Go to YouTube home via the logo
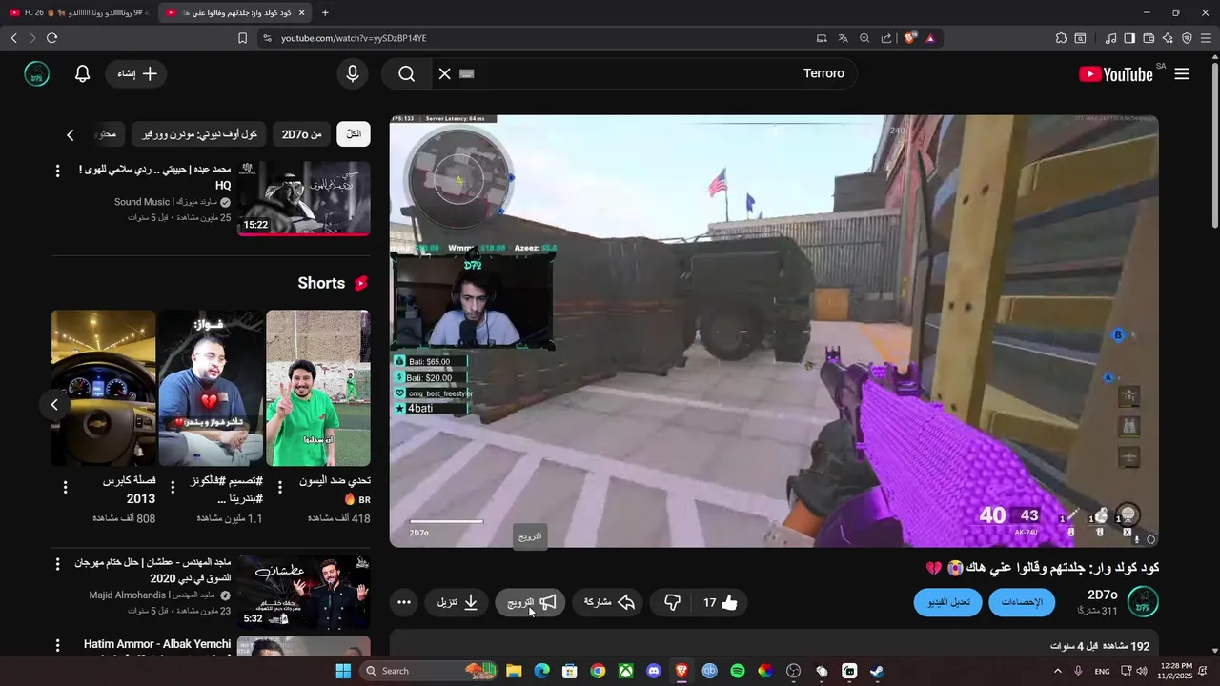Screen dimensions: 1220x686 1116,73
